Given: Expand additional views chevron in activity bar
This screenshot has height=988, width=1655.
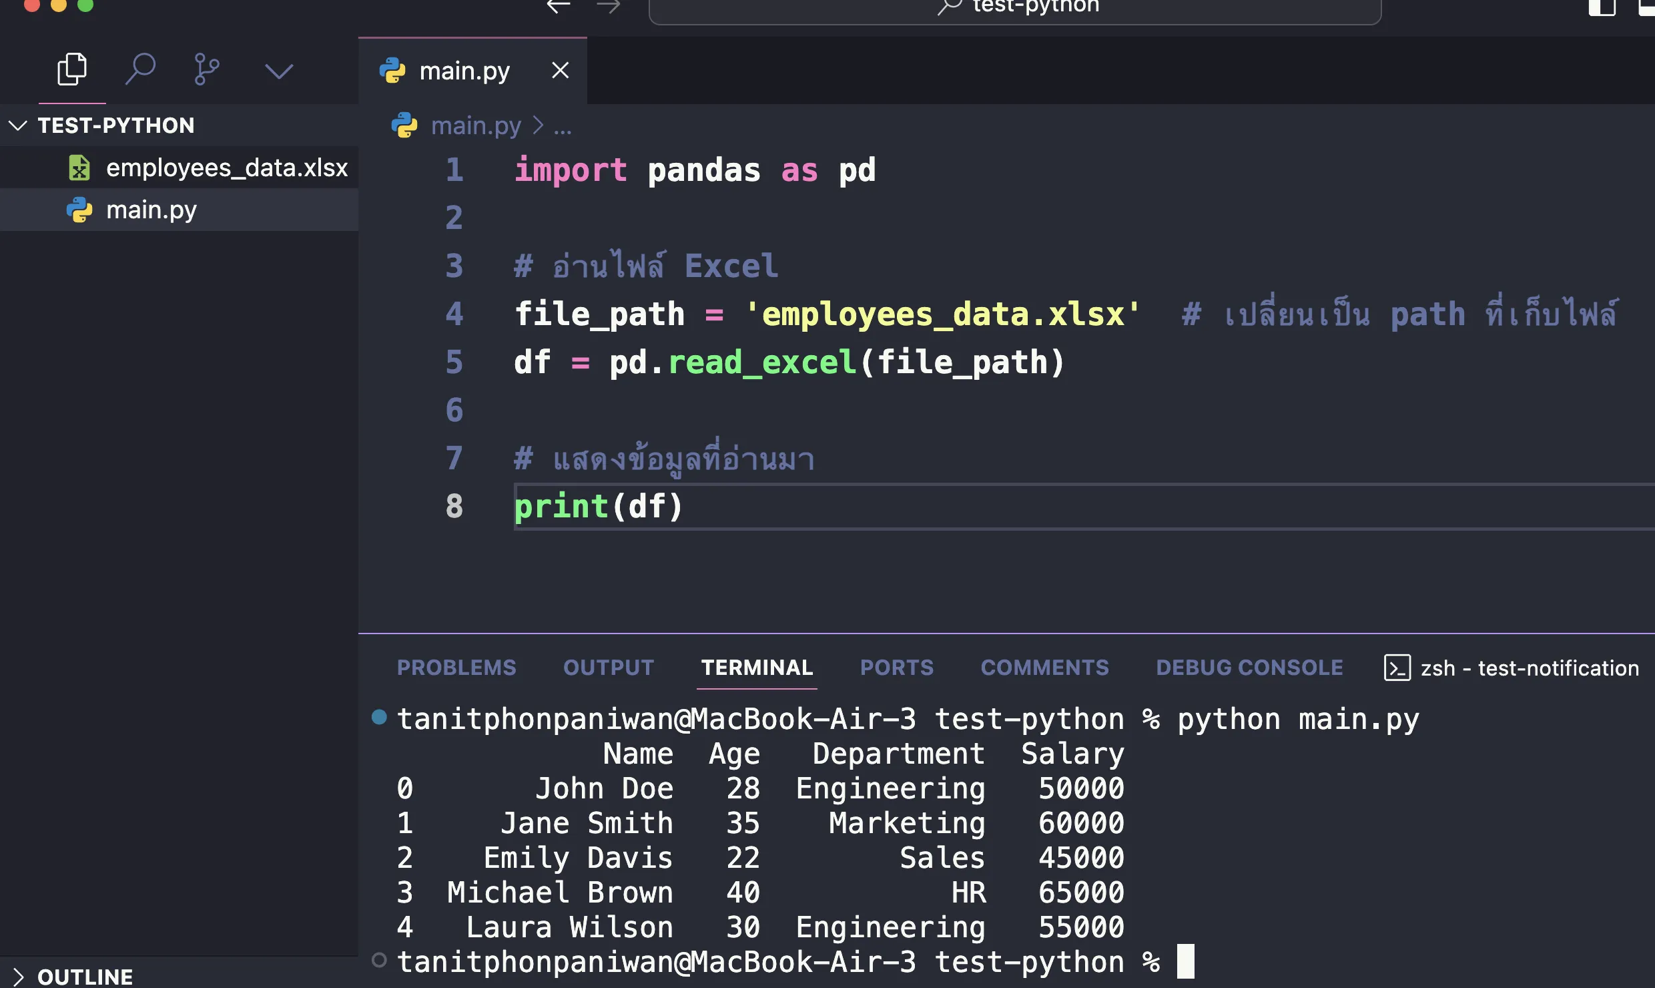Looking at the screenshot, I should point(279,71).
